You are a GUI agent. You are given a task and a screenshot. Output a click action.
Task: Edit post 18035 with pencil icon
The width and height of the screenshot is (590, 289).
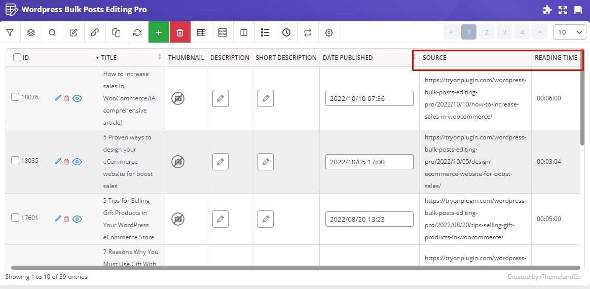click(x=58, y=161)
